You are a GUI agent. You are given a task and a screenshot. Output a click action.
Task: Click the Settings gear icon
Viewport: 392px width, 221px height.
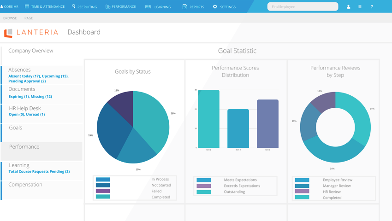coord(215,7)
